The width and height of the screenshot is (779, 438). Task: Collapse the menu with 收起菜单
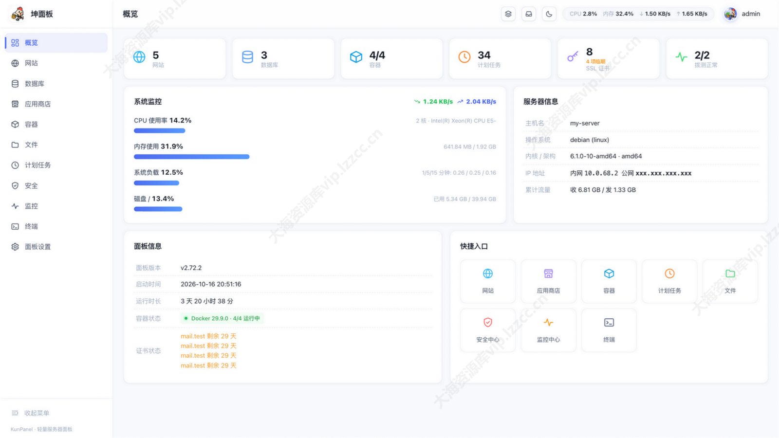[30, 413]
